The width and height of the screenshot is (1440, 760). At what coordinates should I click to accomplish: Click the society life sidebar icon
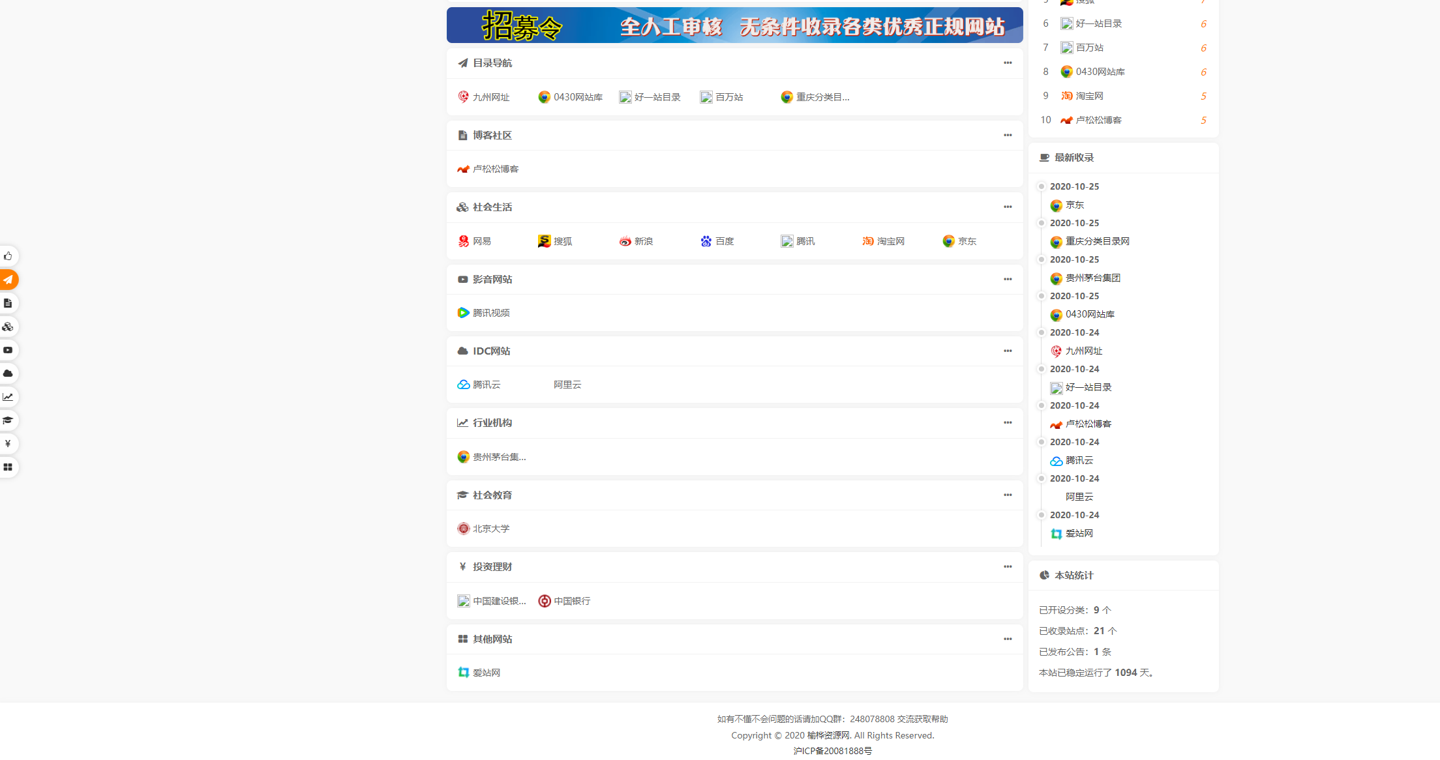8,327
